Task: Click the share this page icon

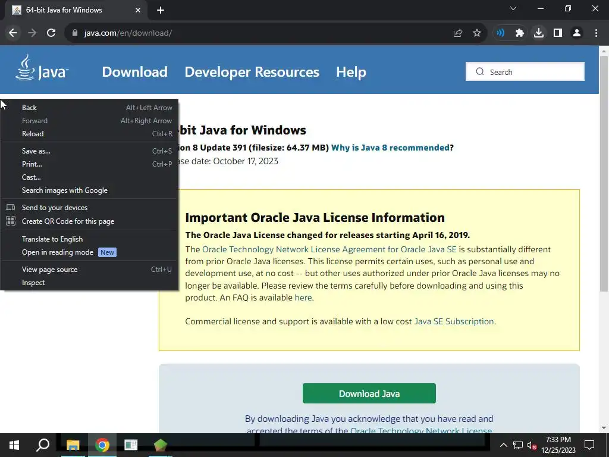Action: pyautogui.click(x=458, y=33)
